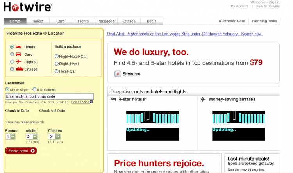The height and width of the screenshot is (173, 293).
Task: Choose the Flight+Hotel package option
Action: 56,64
